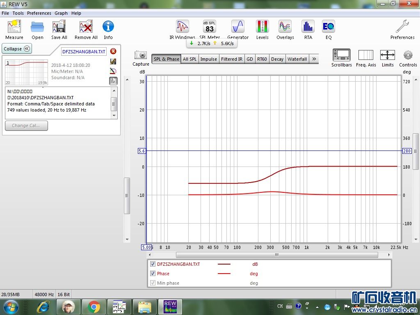Image resolution: width=420 pixels, height=315 pixels.
Task: Click the Capture camera icon
Action: tap(141, 55)
